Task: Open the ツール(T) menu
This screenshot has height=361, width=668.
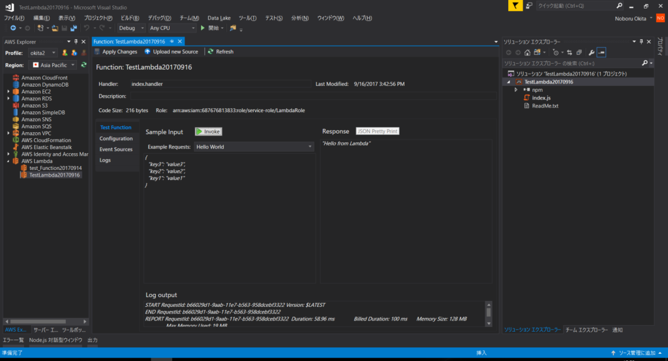Action: pyautogui.click(x=247, y=18)
